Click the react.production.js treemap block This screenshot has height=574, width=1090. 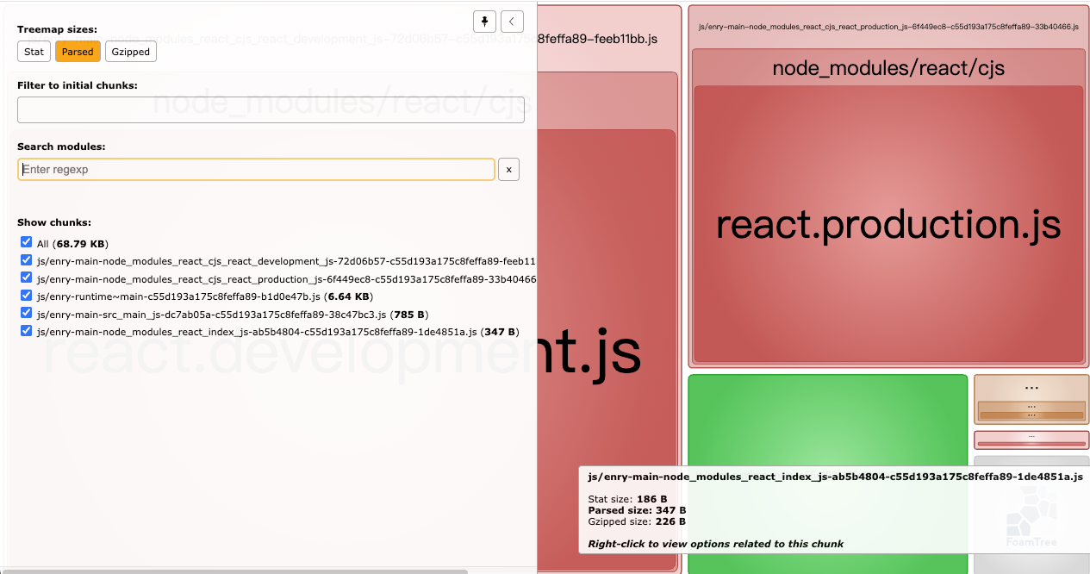tap(888, 224)
